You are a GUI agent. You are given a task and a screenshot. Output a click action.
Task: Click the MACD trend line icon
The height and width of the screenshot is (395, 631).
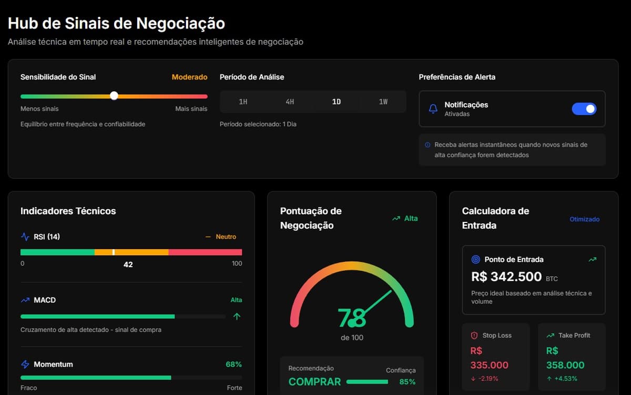pos(25,300)
